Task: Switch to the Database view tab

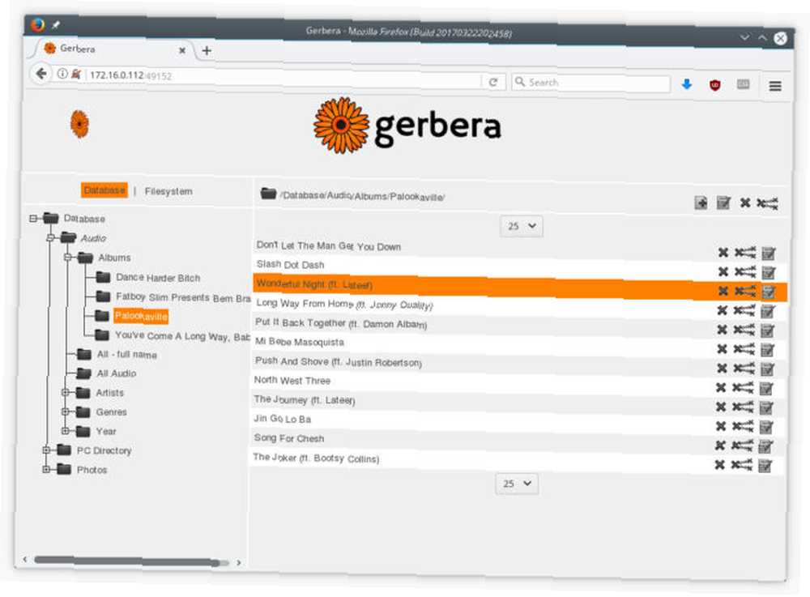Action: (104, 190)
